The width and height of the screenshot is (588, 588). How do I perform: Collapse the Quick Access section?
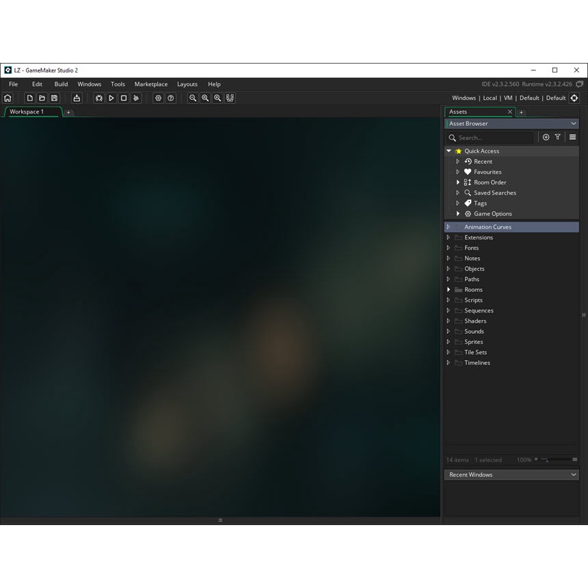coord(449,150)
